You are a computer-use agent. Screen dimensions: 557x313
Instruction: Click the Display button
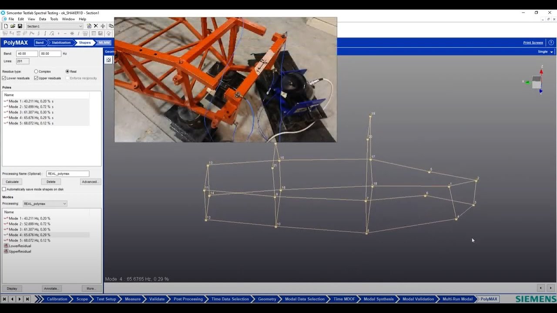coord(12,288)
